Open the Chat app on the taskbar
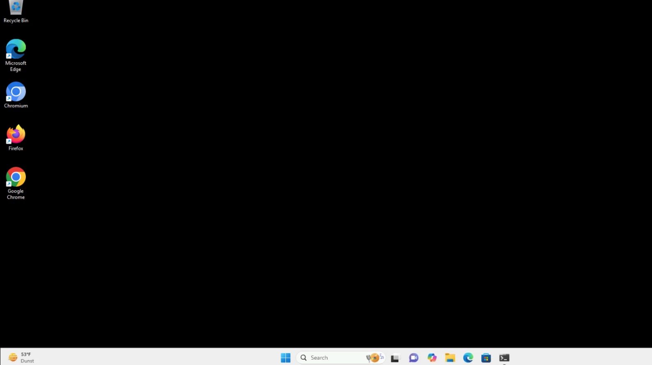 coord(413,358)
